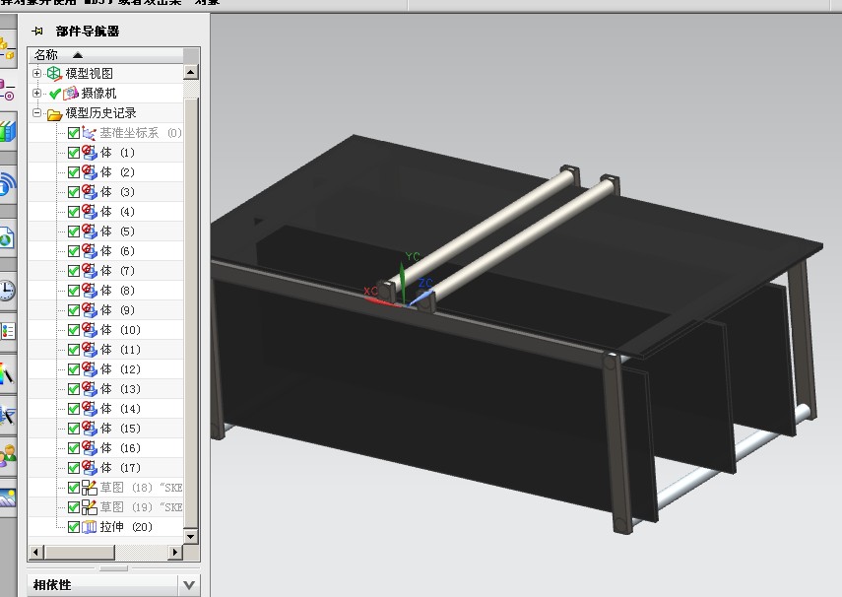Click the pin icon beside 部件导航器

pos(37,32)
